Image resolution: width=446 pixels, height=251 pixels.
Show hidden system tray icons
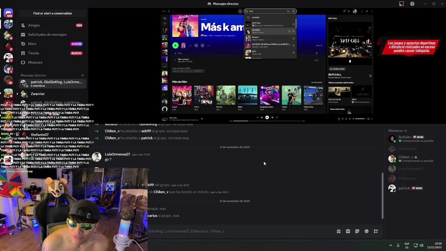tap(390, 245)
